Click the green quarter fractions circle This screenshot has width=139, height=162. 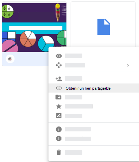pyautogui.click(x=8, y=11)
